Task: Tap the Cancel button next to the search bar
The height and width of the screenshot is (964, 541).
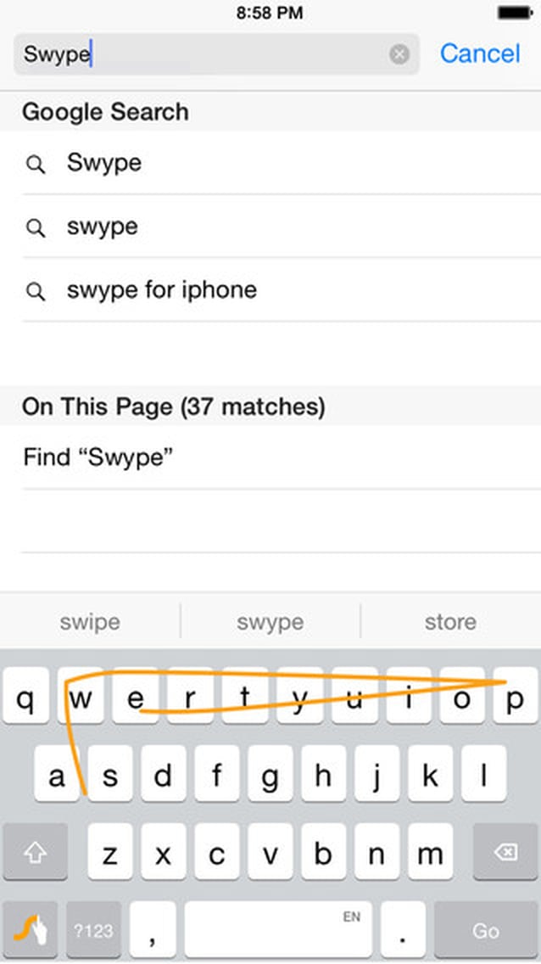Action: pos(480,53)
